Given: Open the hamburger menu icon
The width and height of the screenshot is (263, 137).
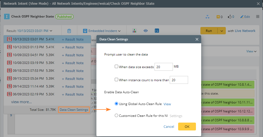Looking at the screenshot, I should point(258,17).
